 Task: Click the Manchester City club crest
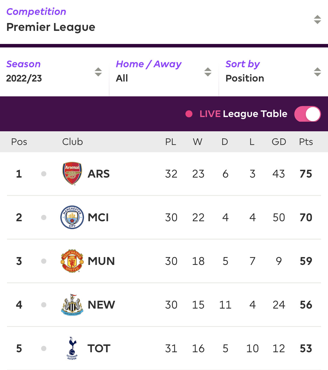click(x=72, y=217)
